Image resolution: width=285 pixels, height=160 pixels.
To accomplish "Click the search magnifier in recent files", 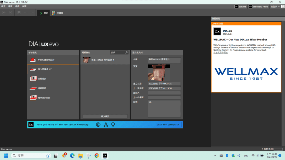I will [x=127, y=52].
